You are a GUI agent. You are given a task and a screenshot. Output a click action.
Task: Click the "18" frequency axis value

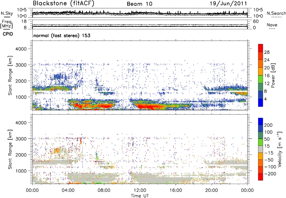[x=24, y=21]
